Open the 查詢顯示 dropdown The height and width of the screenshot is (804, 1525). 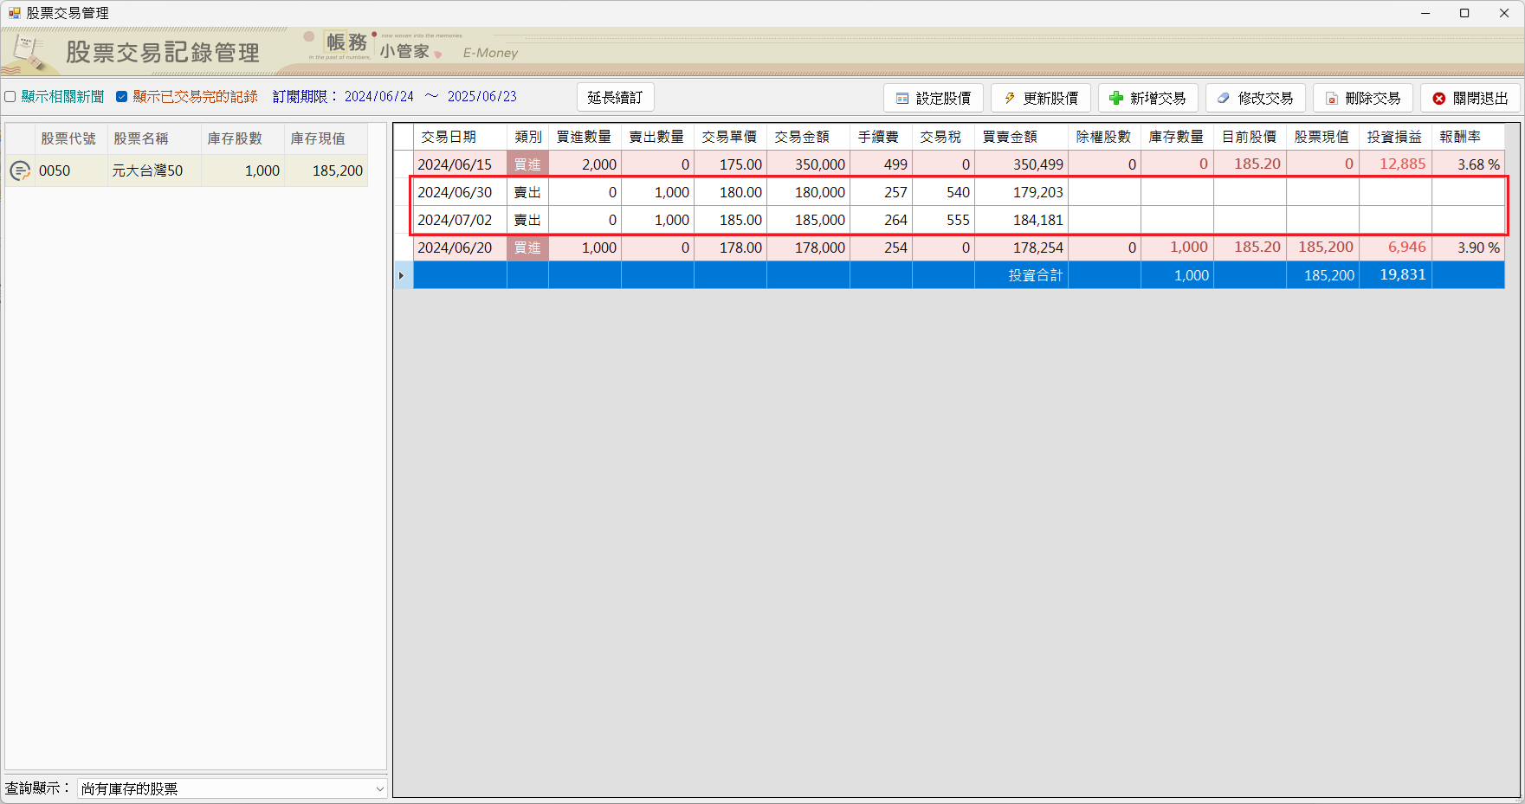coord(231,788)
